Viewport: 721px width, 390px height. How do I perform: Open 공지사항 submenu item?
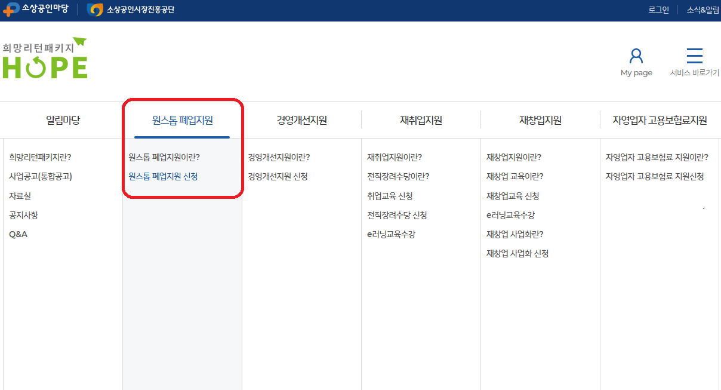pyautogui.click(x=23, y=215)
